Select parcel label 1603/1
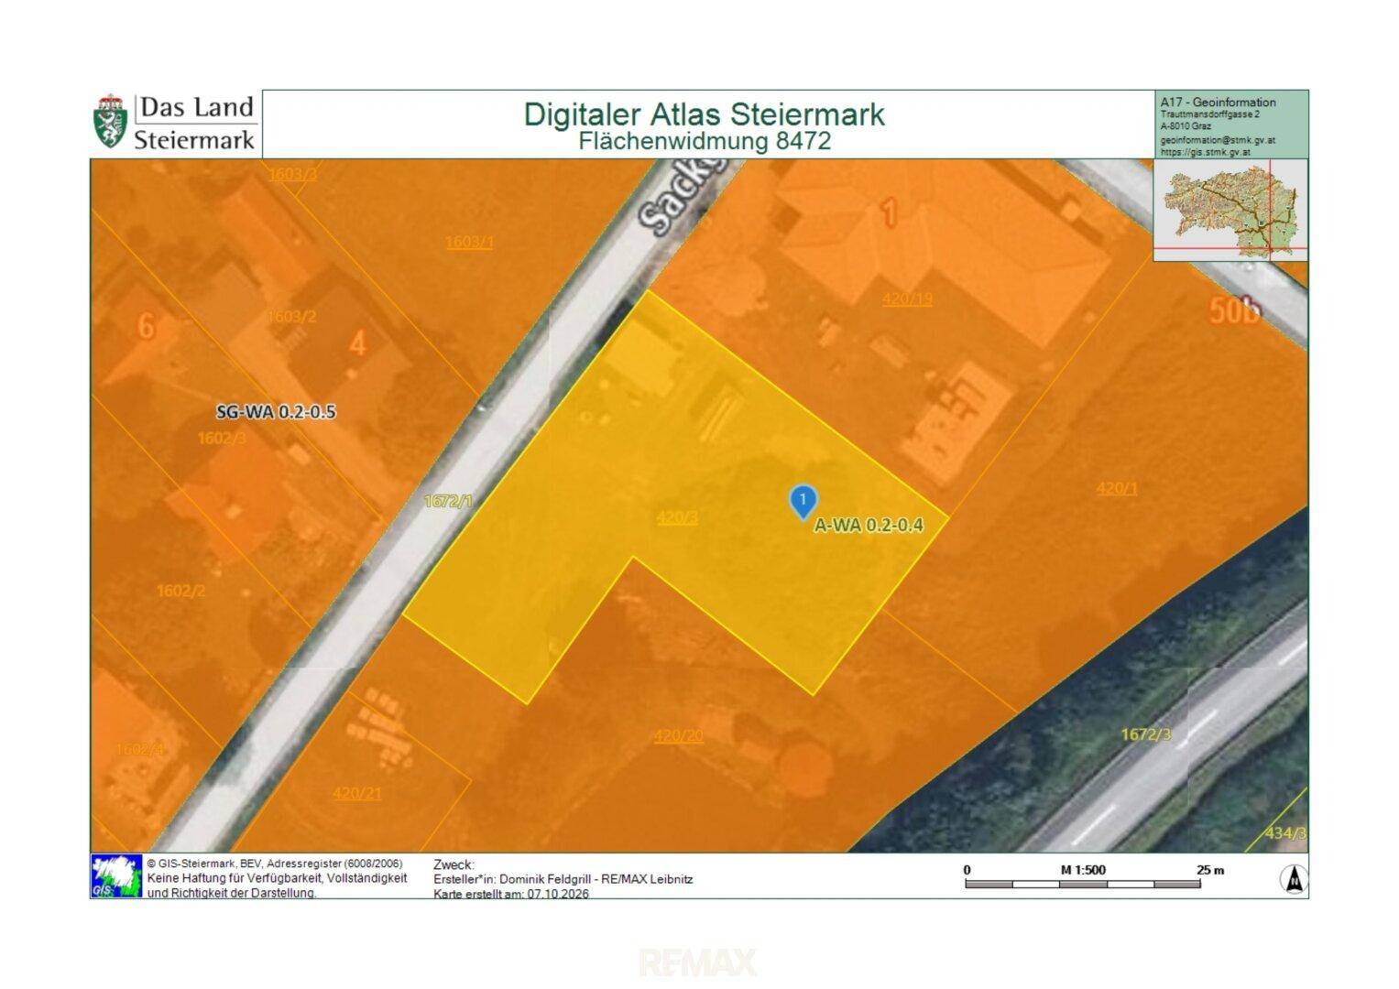The image size is (1399, 989). (x=469, y=242)
